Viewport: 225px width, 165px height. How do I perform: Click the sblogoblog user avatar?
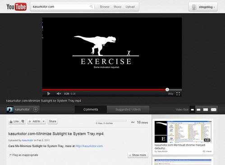pos(194,7)
